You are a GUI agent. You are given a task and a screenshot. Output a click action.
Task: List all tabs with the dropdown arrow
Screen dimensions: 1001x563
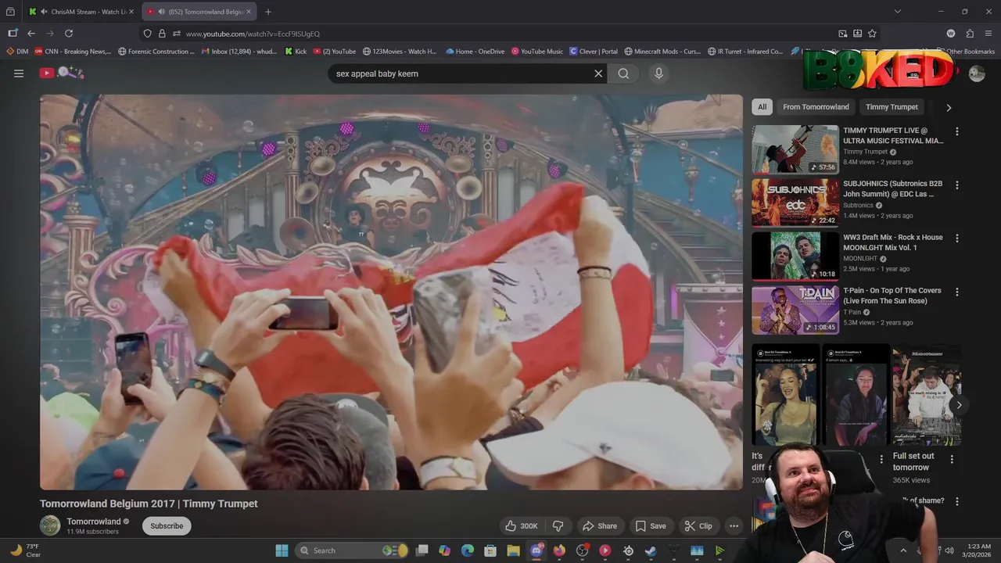(898, 12)
